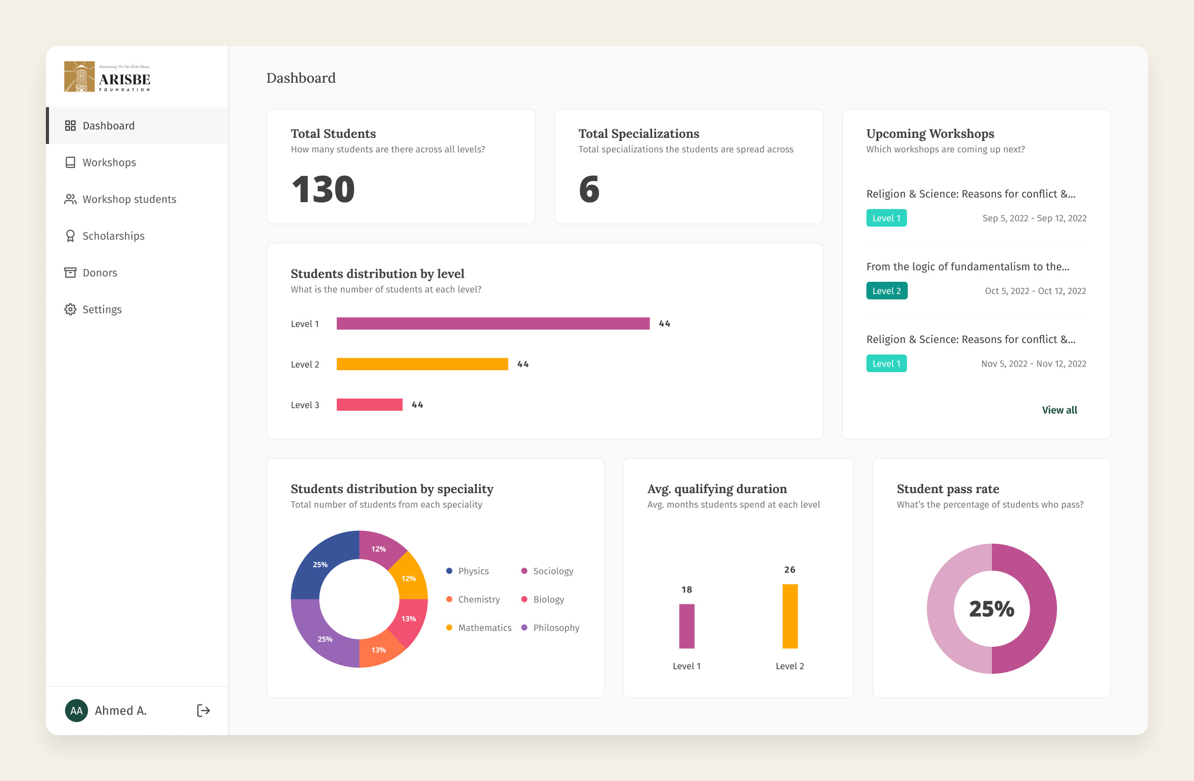
Task: Click the Dashboard grid icon in sidebar
Action: [x=70, y=126]
